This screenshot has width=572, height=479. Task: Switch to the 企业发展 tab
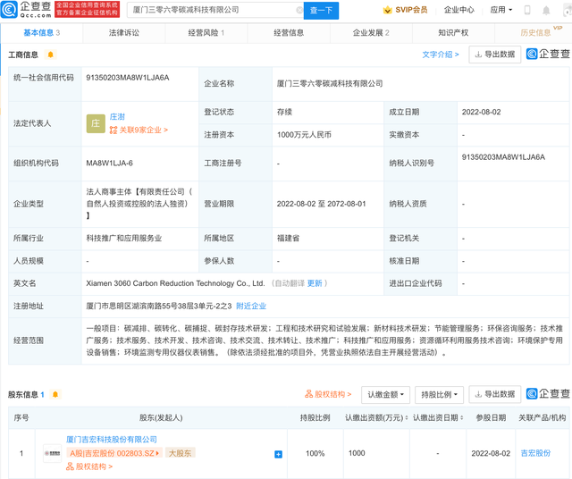371,33
